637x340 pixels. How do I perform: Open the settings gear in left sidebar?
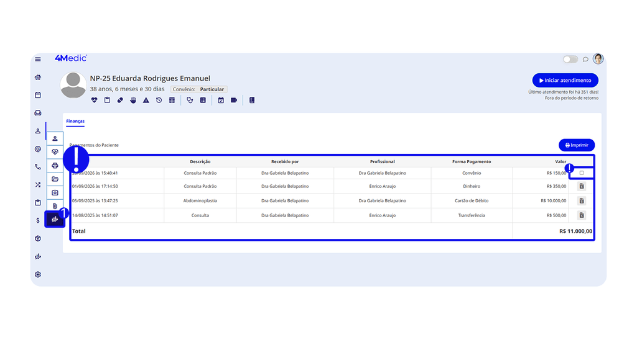(38, 274)
